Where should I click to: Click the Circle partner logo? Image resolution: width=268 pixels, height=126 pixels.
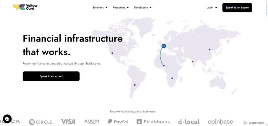click(40, 122)
